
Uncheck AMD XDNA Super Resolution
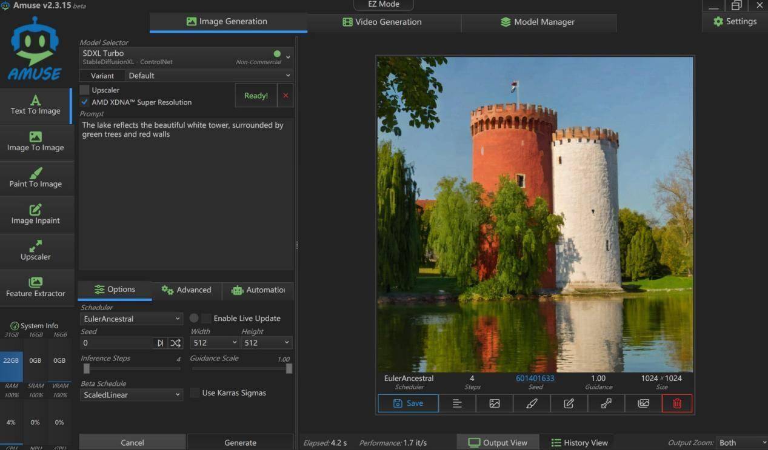[x=85, y=102]
